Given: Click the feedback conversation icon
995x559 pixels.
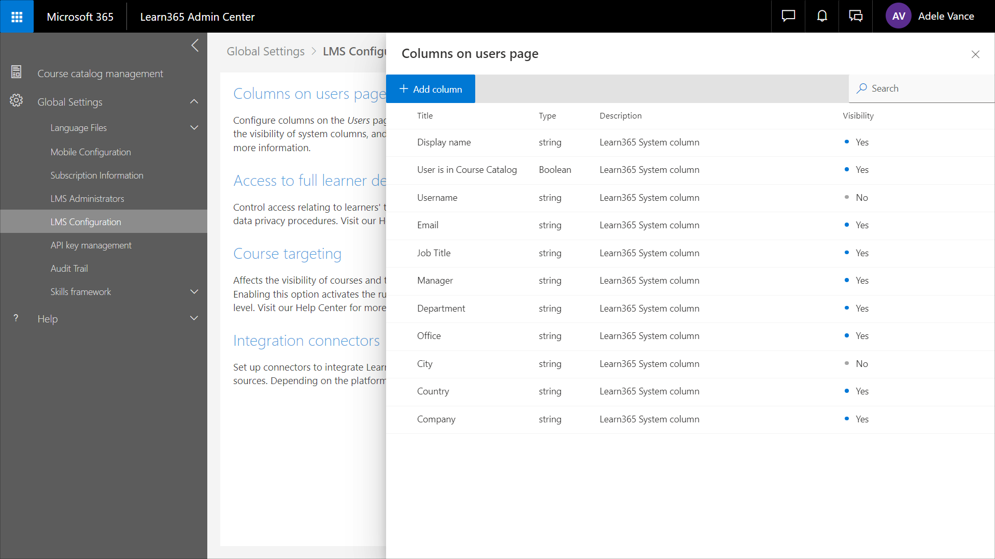Looking at the screenshot, I should point(856,16).
